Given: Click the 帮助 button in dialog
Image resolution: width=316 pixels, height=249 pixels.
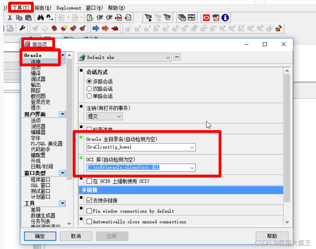Looking at the screenshot, I should 272,236.
